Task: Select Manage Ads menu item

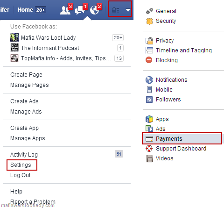Action: (x=26, y=112)
